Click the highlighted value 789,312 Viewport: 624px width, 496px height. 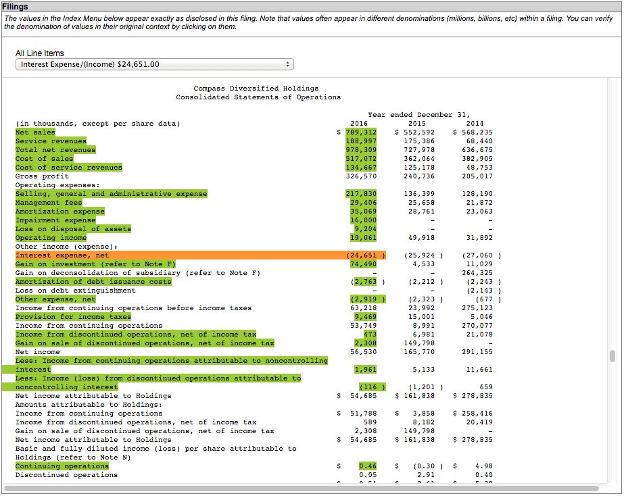[x=361, y=132]
